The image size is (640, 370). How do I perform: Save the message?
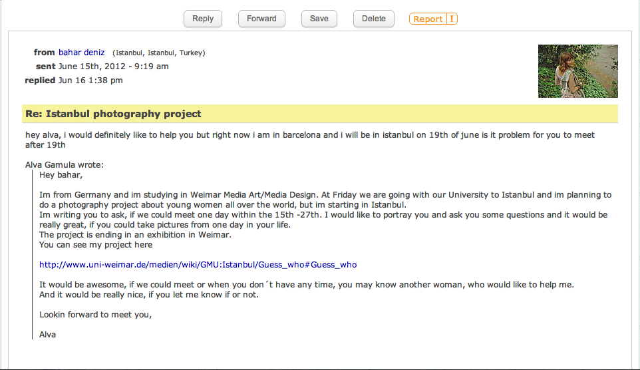[319, 19]
